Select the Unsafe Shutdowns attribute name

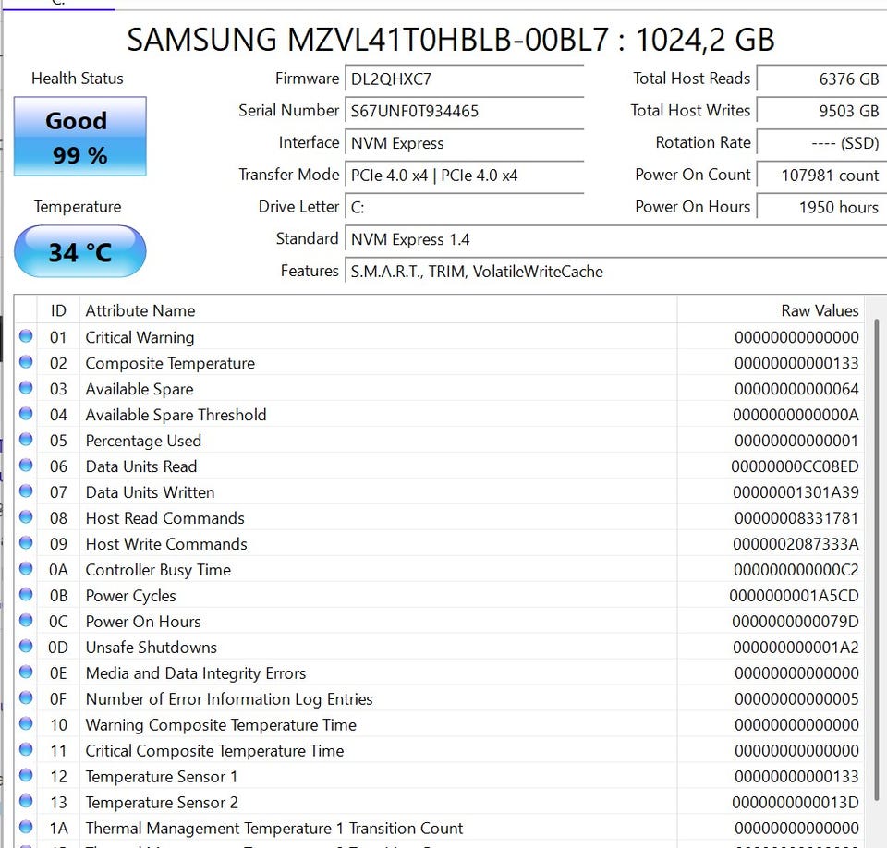pyautogui.click(x=151, y=648)
